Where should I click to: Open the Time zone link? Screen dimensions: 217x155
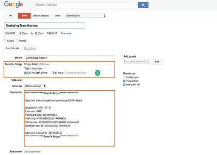(66, 33)
